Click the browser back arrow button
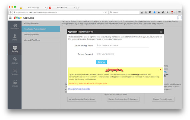190x120 pixels. click(11, 12)
